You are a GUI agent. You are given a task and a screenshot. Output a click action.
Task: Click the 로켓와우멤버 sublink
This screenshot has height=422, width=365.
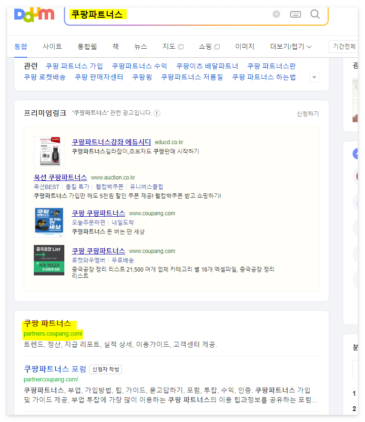point(88,260)
